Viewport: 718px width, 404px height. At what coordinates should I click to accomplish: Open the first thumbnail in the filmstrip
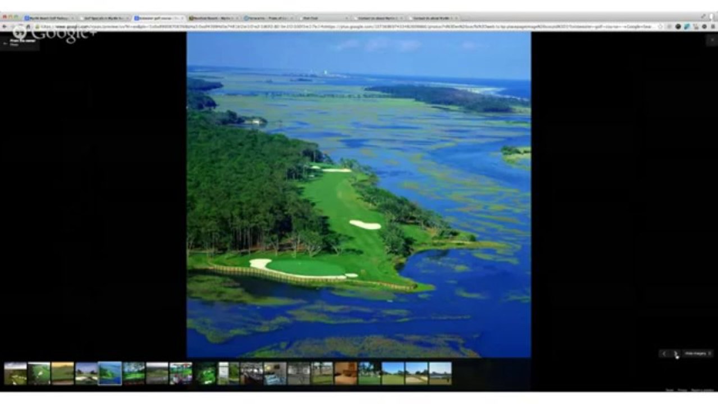[x=15, y=373]
